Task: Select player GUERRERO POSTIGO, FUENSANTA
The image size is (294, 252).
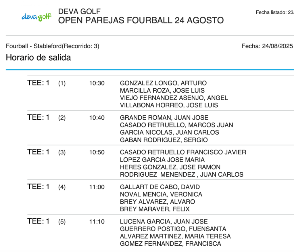Action: pyautogui.click(x=173, y=229)
